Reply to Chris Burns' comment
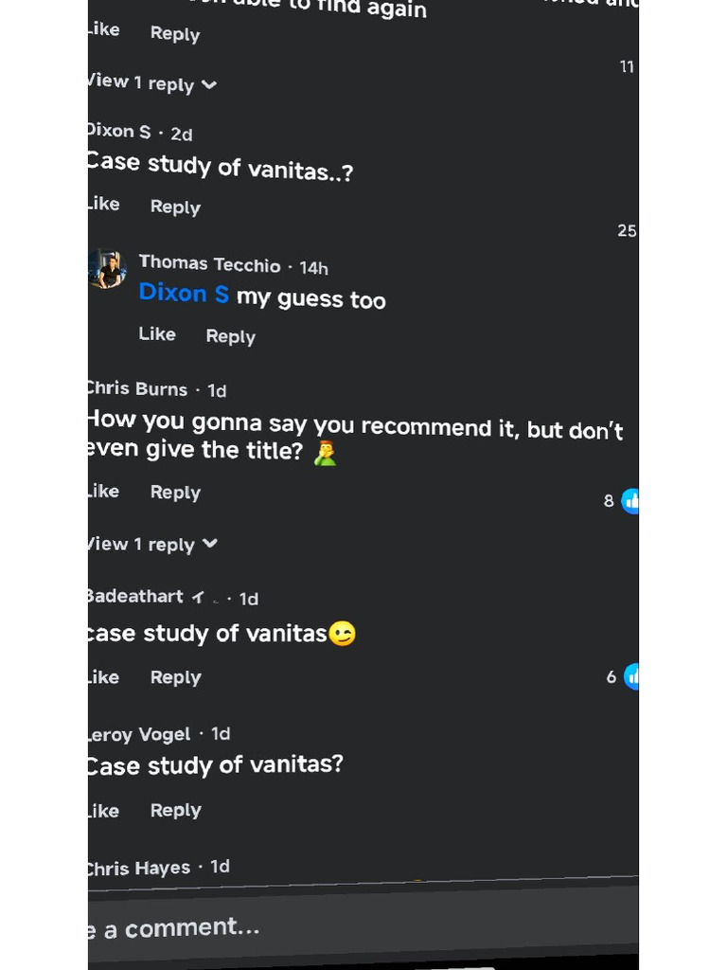Viewport: 727px width, 970px height. [x=175, y=493]
